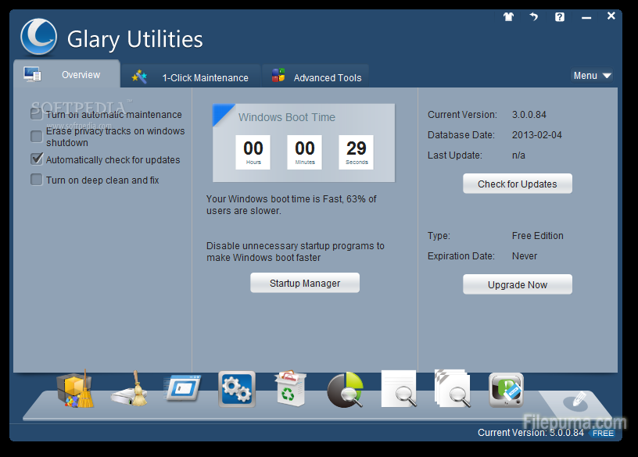Open the File Search magnifier icon
The width and height of the screenshot is (638, 457).
pos(399,390)
